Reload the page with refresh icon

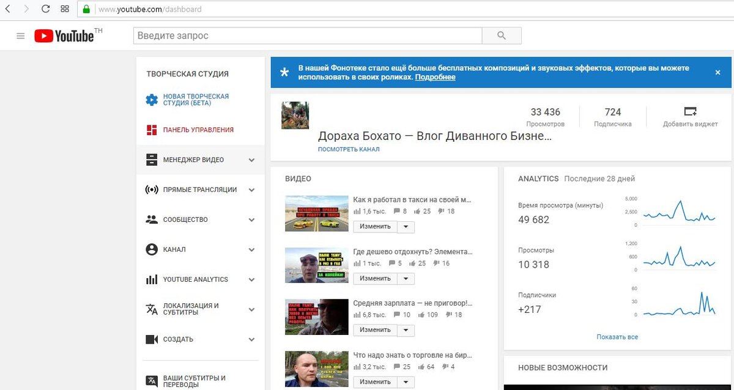tap(46, 9)
